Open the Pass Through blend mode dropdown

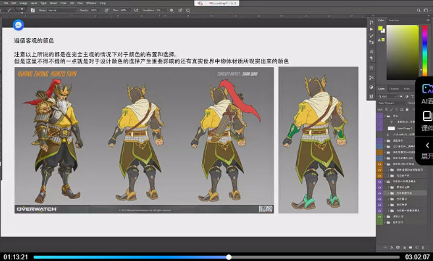(392, 103)
